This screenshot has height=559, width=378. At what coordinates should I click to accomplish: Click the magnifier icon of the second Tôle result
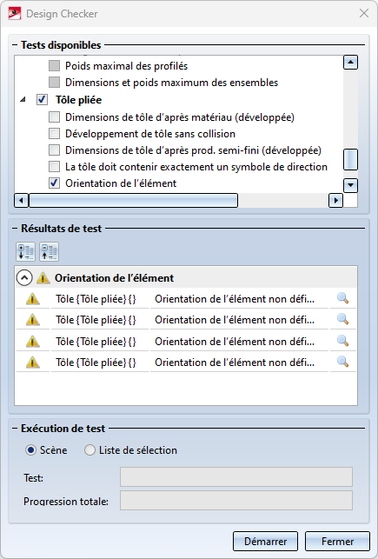click(342, 319)
